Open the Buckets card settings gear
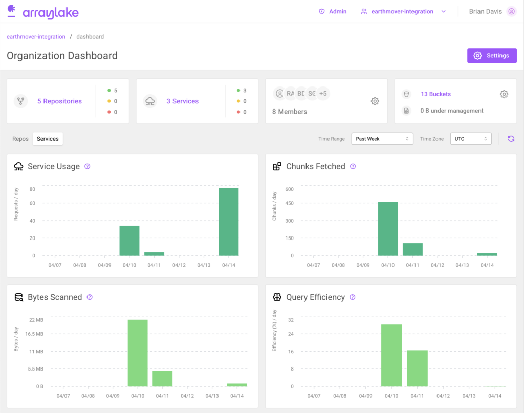The image size is (524, 413). pos(504,94)
